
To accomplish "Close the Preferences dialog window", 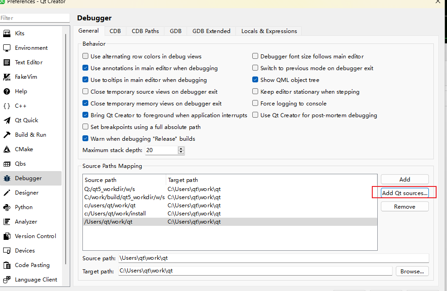I will pos(438,2).
